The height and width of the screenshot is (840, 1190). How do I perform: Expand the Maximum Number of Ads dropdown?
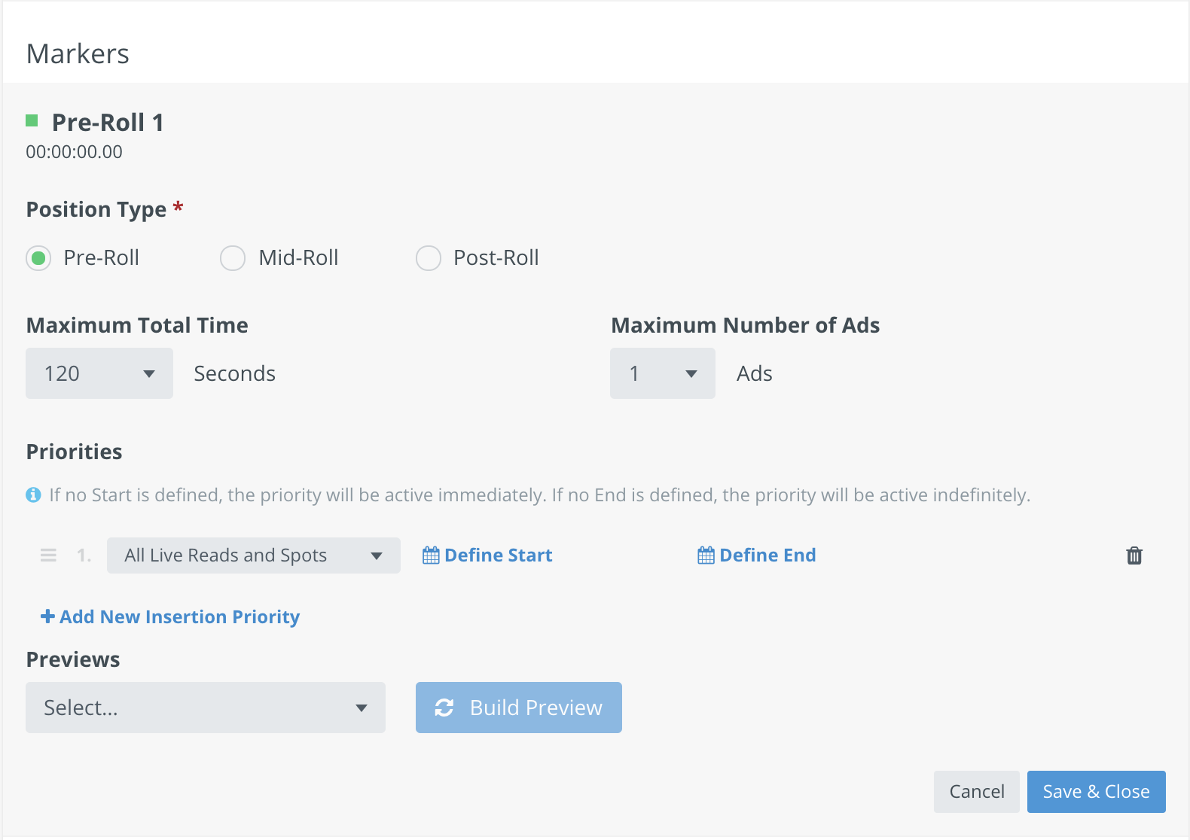point(663,373)
